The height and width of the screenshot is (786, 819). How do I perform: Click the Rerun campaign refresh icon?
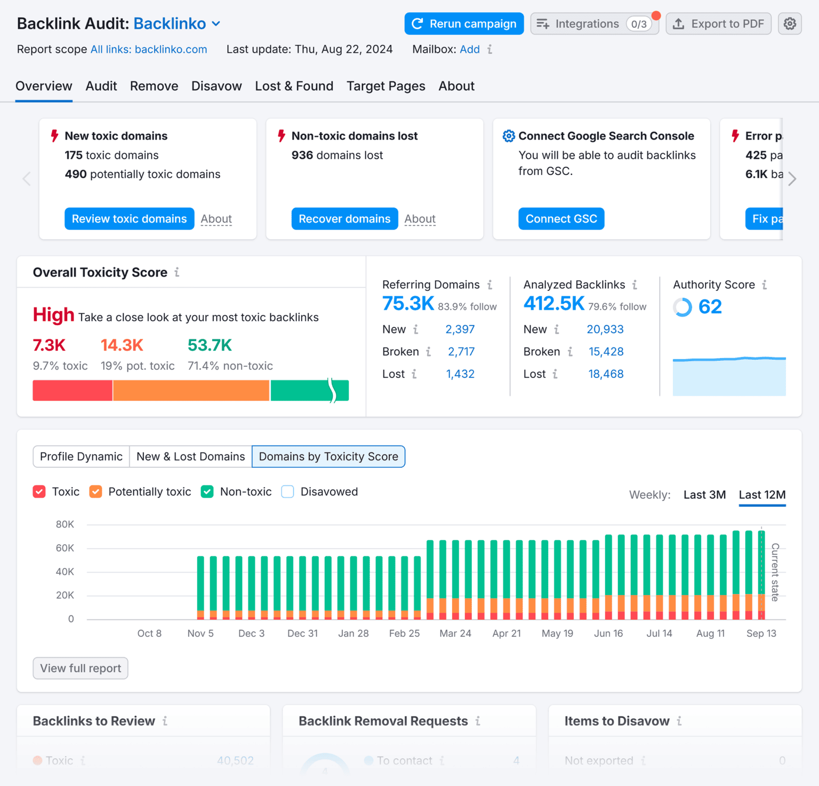(x=417, y=23)
